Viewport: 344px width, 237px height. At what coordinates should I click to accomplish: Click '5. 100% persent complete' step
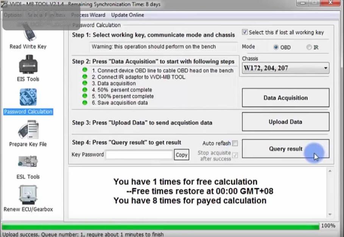123,96
